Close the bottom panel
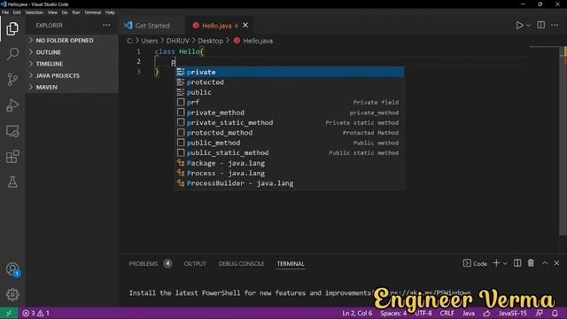The width and height of the screenshot is (567, 319). click(x=556, y=263)
